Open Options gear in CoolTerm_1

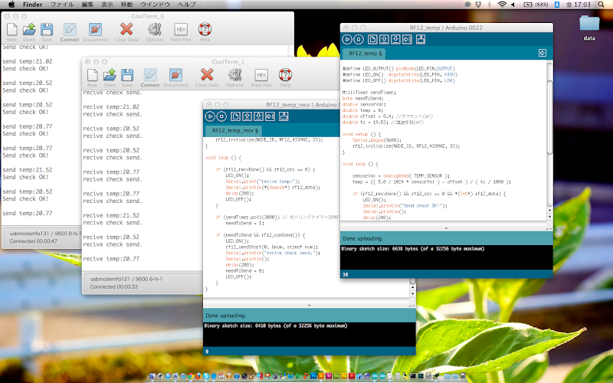(x=235, y=75)
